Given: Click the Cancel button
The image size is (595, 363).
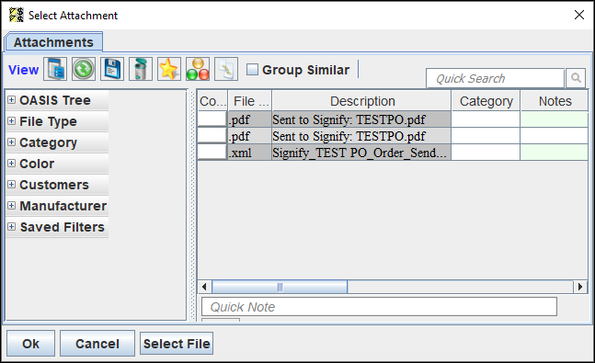Looking at the screenshot, I should pos(97,344).
